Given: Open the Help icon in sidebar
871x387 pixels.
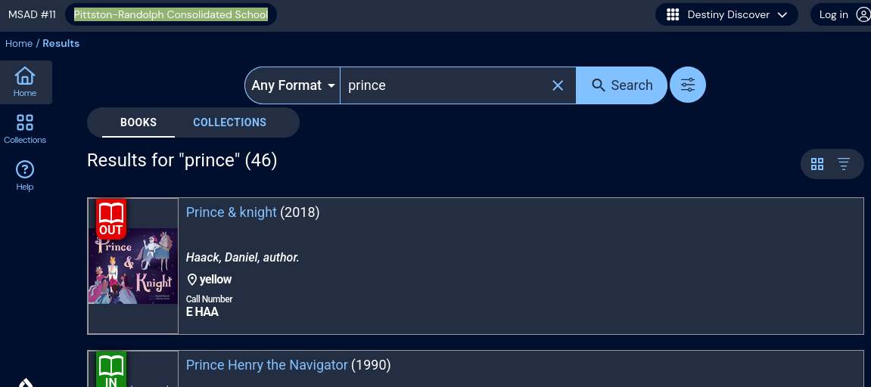Looking at the screenshot, I should tap(25, 175).
